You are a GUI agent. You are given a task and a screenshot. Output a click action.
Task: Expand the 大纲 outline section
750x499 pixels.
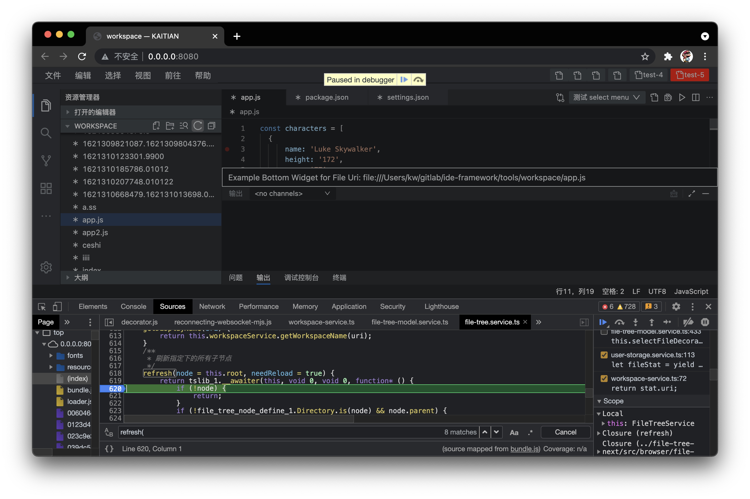[x=81, y=277]
